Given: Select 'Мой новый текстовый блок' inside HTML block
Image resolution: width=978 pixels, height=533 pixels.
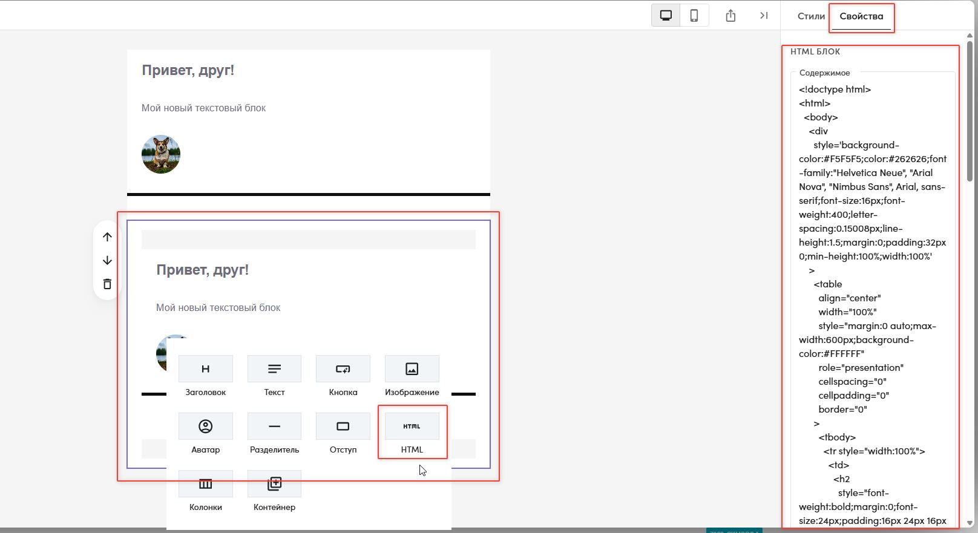Looking at the screenshot, I should (x=218, y=307).
